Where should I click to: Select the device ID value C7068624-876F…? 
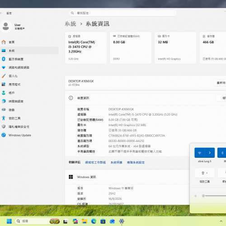(x=137, y=136)
